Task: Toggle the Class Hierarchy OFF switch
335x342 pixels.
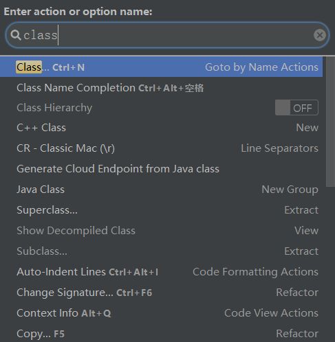Action: point(296,108)
